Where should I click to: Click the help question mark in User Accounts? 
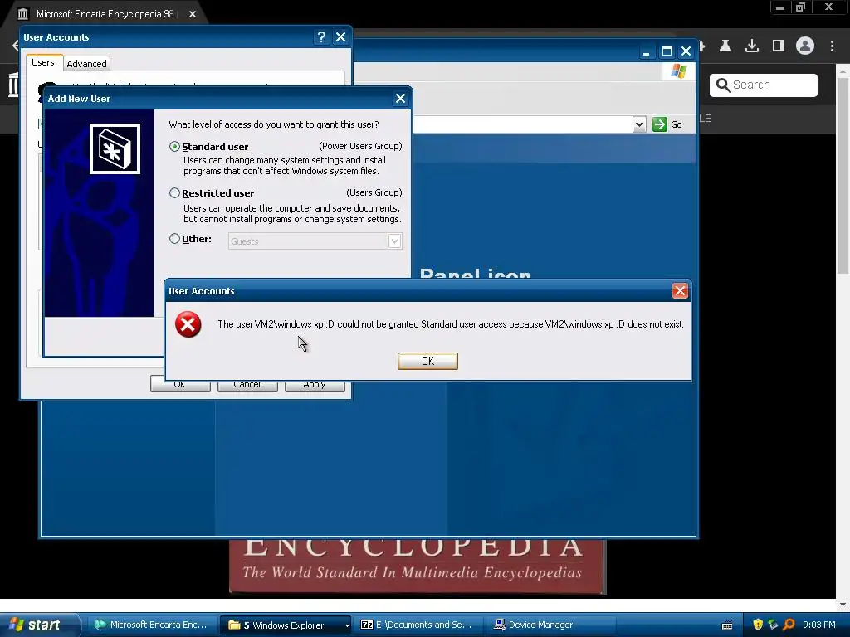(x=321, y=36)
